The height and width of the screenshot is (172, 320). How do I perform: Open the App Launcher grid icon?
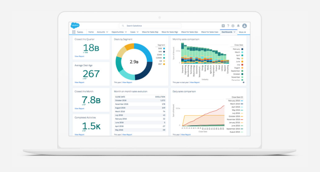point(74,32)
